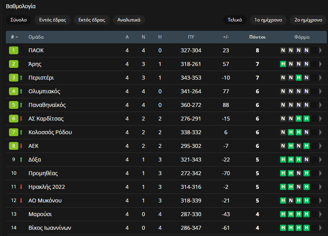Expand form arrow for Παναθηναϊκός row
328x236 pixels.
pos(321,105)
